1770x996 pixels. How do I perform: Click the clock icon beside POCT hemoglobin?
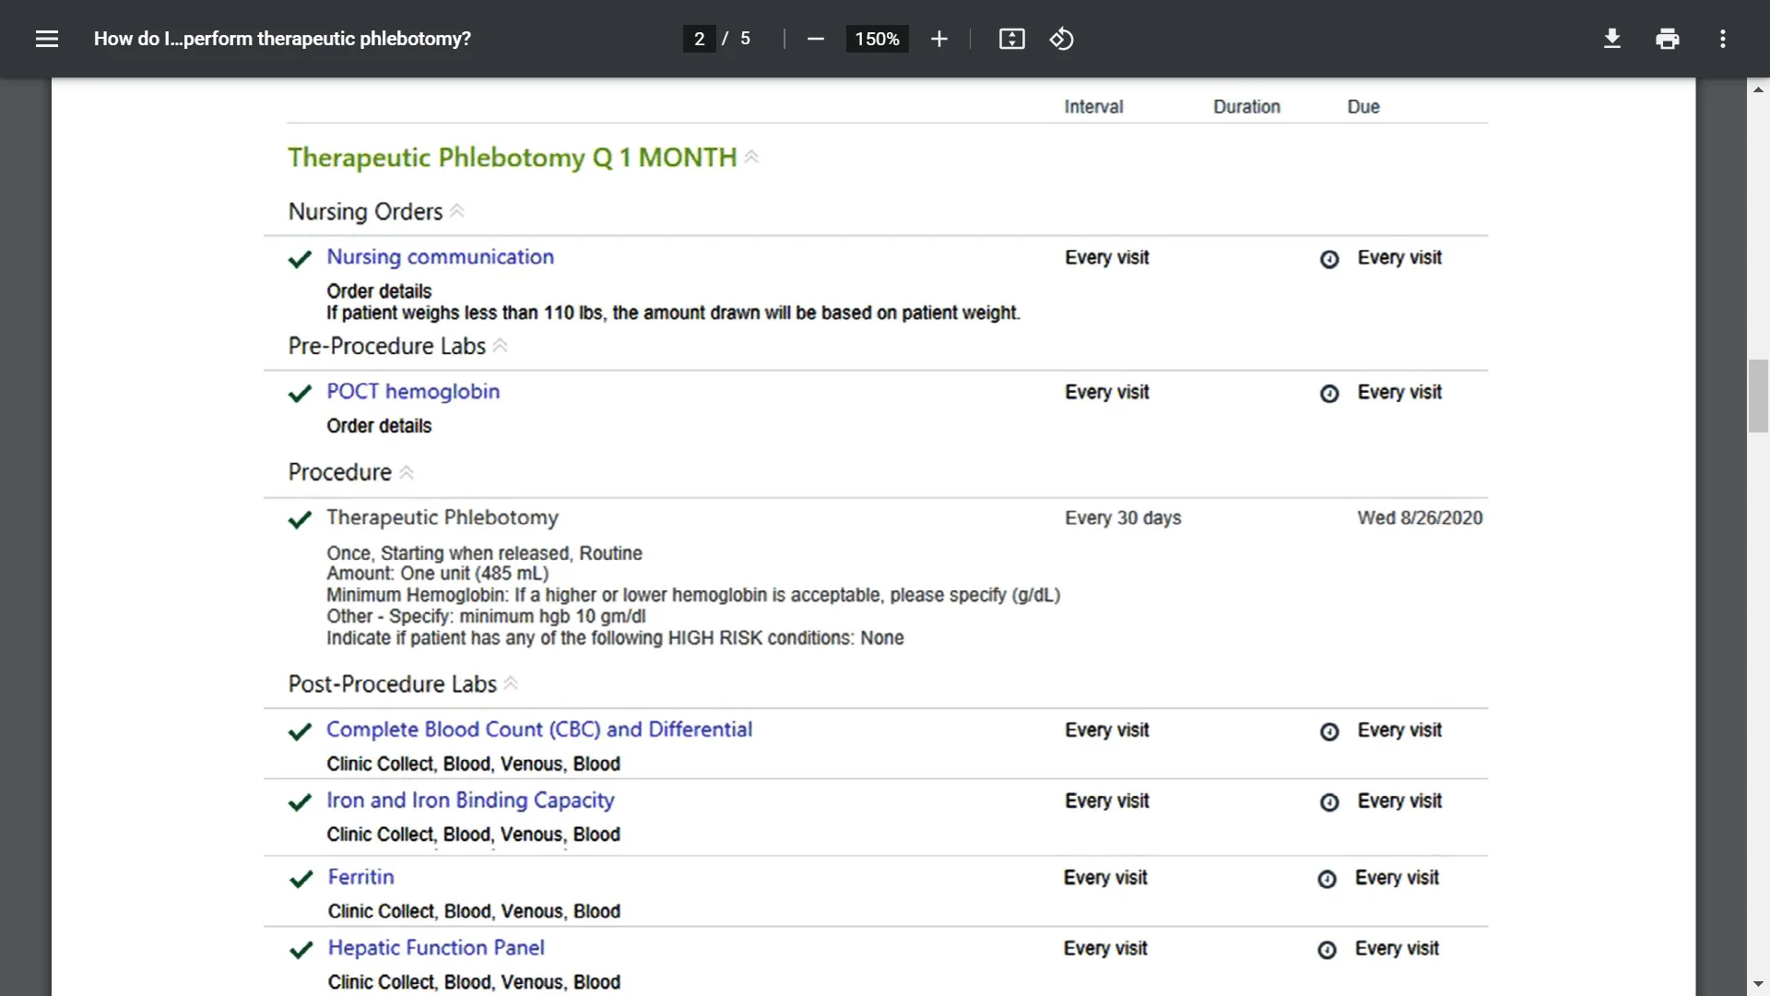click(x=1328, y=394)
